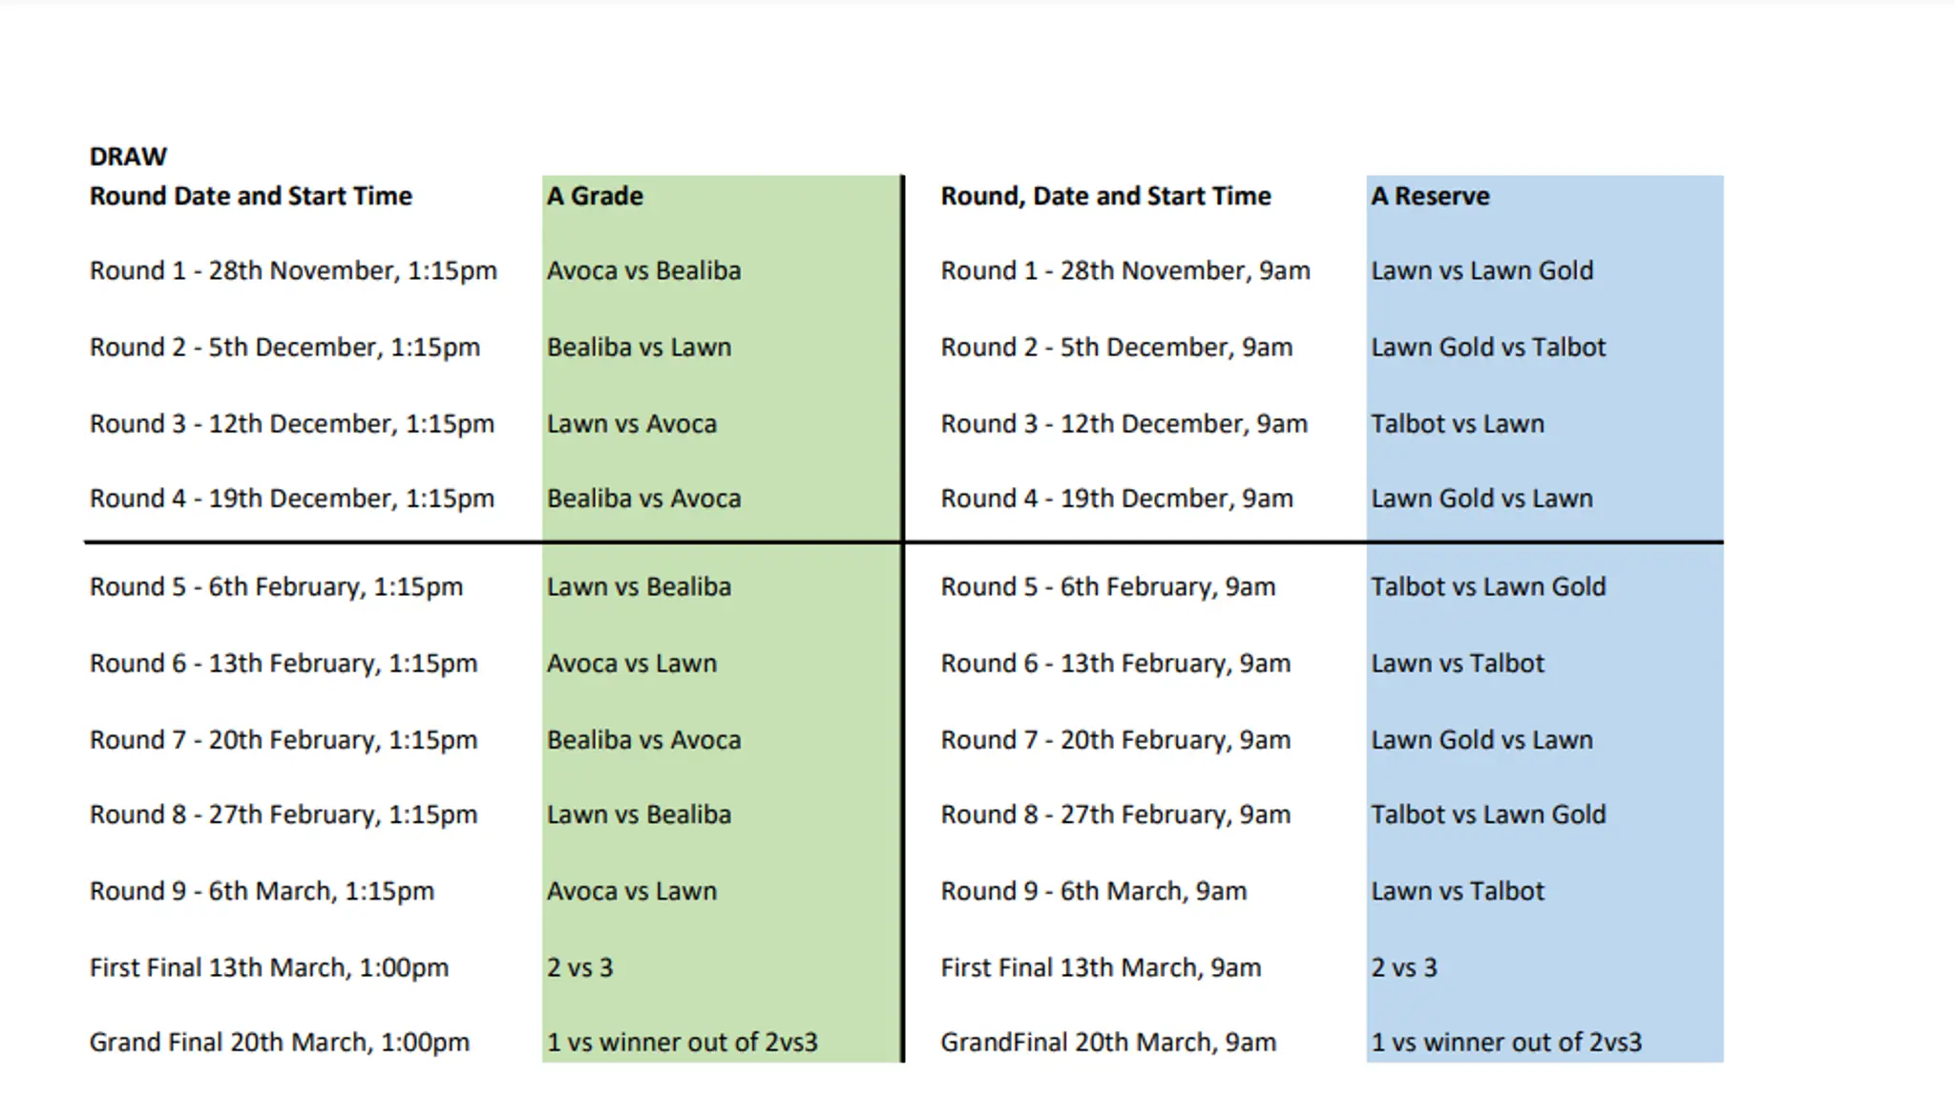Screen dimensions: 1955x1102
Task: Click Round 3 - 12th December, 9am
Action: pyautogui.click(x=1124, y=424)
